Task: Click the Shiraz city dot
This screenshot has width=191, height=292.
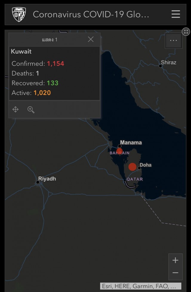Action: tap(160, 66)
